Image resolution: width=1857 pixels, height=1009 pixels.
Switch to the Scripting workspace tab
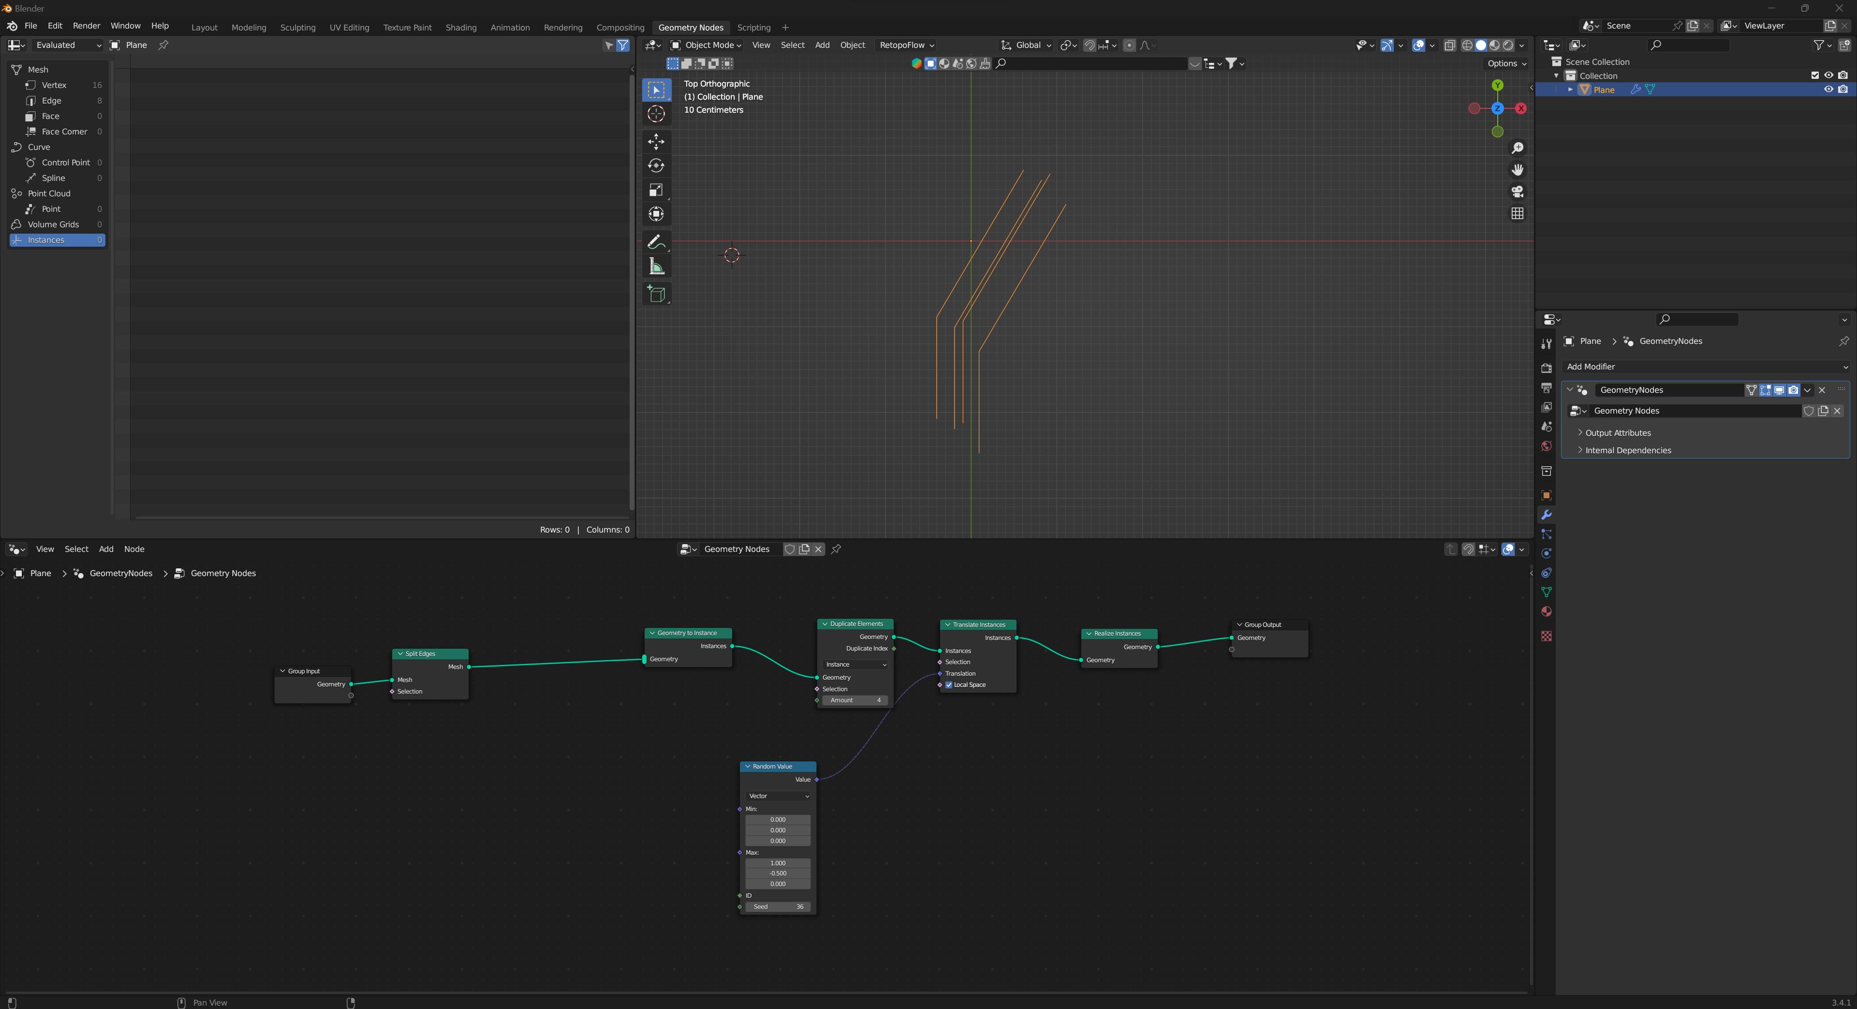[753, 28]
